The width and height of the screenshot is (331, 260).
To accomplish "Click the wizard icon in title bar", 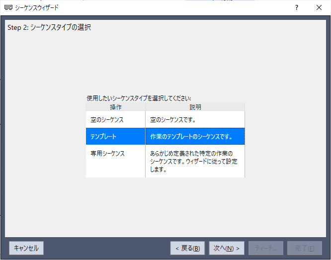I will pos(8,8).
